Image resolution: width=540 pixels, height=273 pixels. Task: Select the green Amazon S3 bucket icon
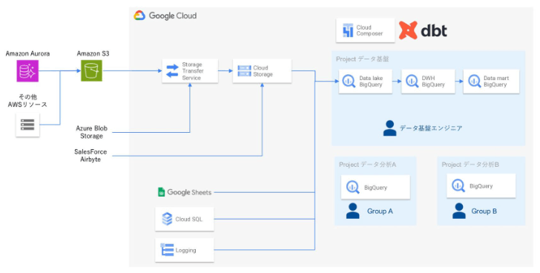(92, 71)
